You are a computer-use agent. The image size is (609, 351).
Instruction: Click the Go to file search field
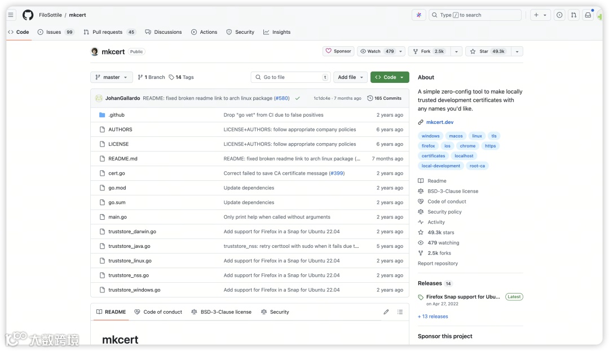[x=290, y=77]
